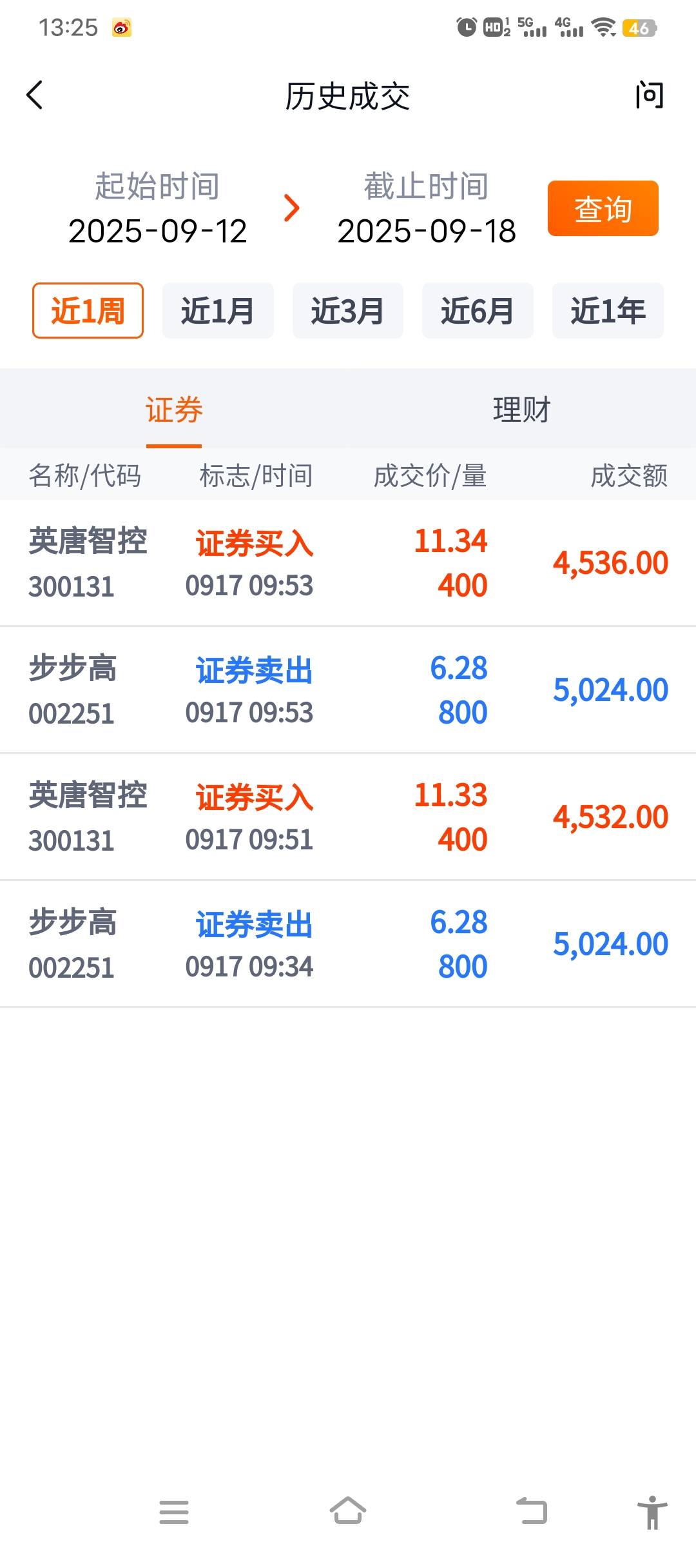Open the end date 2025-09-18 picker
This screenshot has width=696, height=1553.
(x=427, y=231)
